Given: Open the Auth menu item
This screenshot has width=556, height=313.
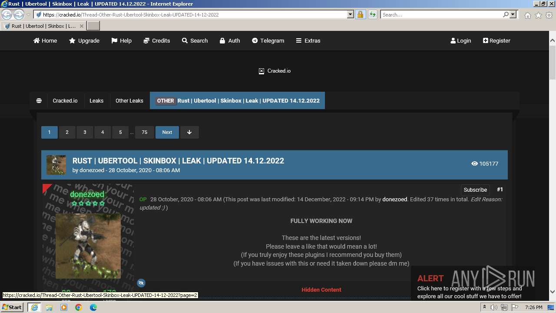Looking at the screenshot, I should click(x=230, y=40).
